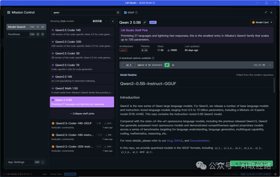This screenshot has width=280, height=177.
Task: Select Qwen2.5 Coder 7B staff pick
Action: (x=82, y=67)
